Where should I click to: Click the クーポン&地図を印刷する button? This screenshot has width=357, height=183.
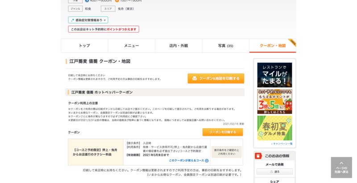click(216, 78)
